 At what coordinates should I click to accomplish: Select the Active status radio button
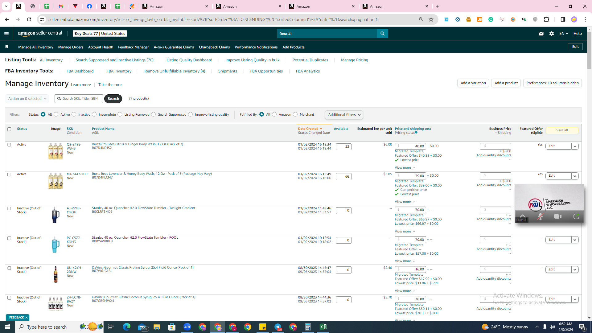click(x=56, y=114)
